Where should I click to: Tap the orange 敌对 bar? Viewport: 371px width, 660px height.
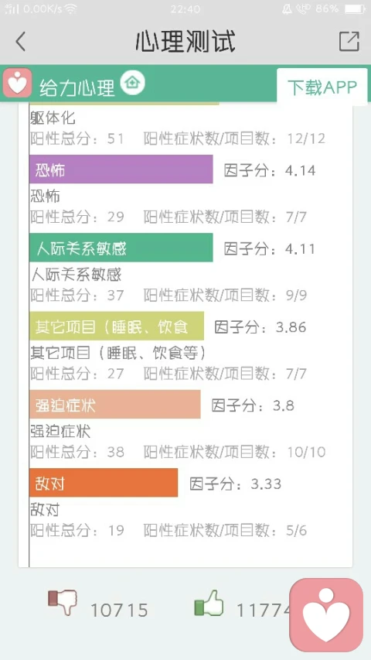click(104, 482)
